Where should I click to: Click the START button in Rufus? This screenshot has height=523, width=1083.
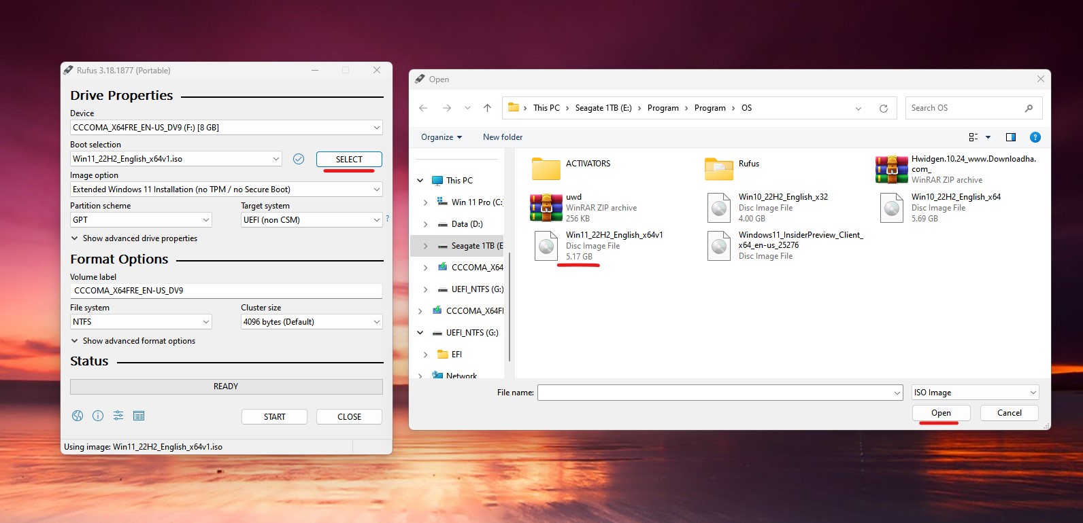click(x=274, y=416)
